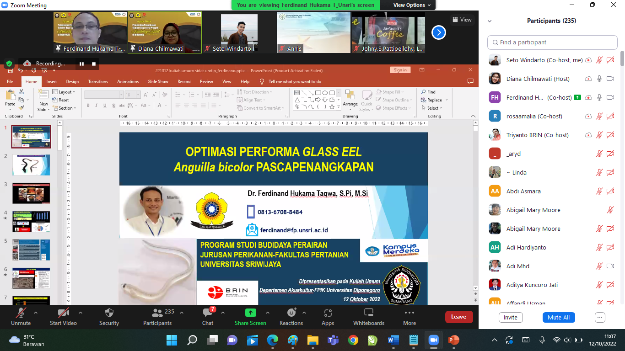Screen dimensions: 625x351
Task: Open the Zoom Security shield icon
Action: point(109,314)
